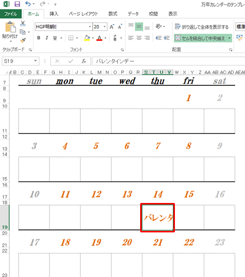The width and height of the screenshot is (245, 277).
Task: Apply yellow fill color bucket
Action: (87, 38)
